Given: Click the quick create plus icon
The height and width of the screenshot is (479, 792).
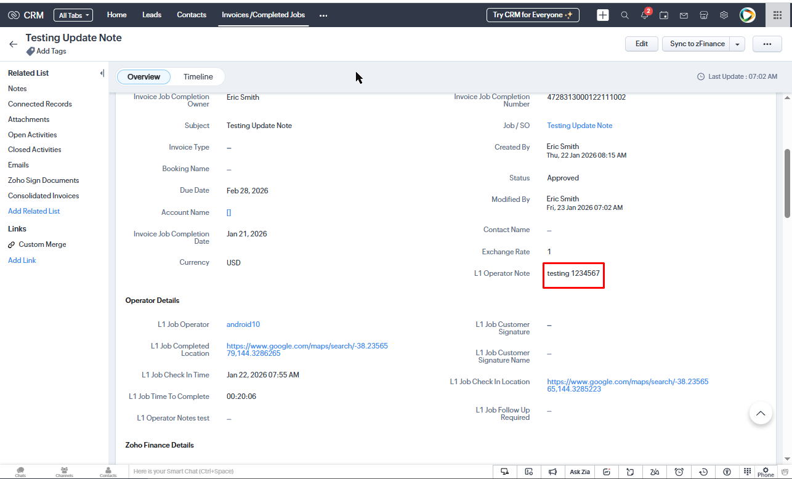Looking at the screenshot, I should 603,15.
